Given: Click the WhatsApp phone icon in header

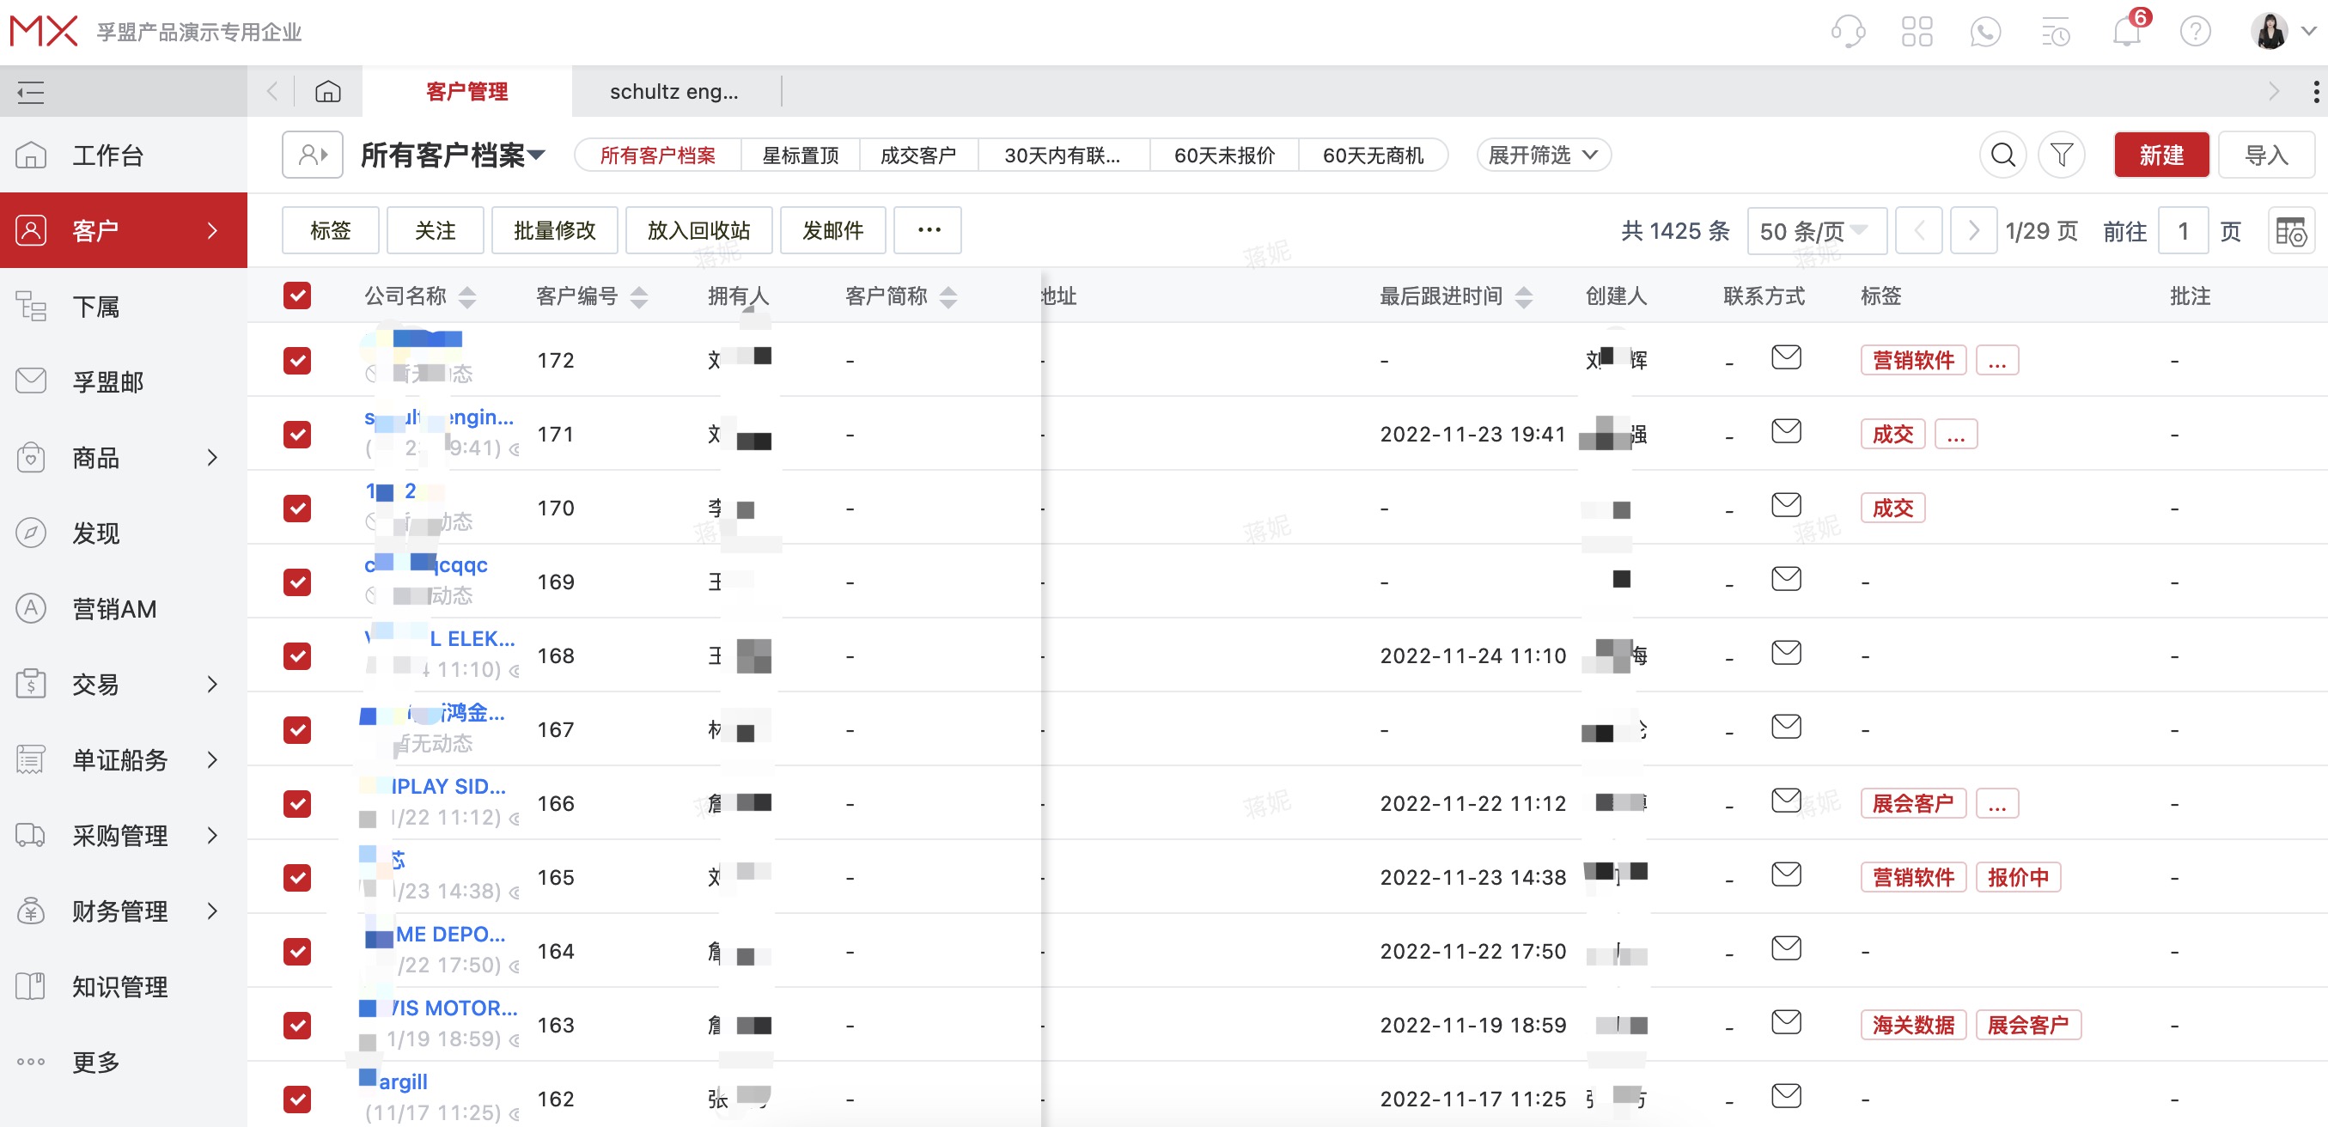Looking at the screenshot, I should 1985,31.
